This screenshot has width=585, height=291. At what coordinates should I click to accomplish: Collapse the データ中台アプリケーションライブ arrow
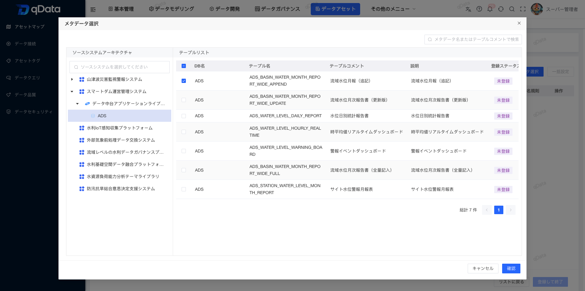click(77, 104)
